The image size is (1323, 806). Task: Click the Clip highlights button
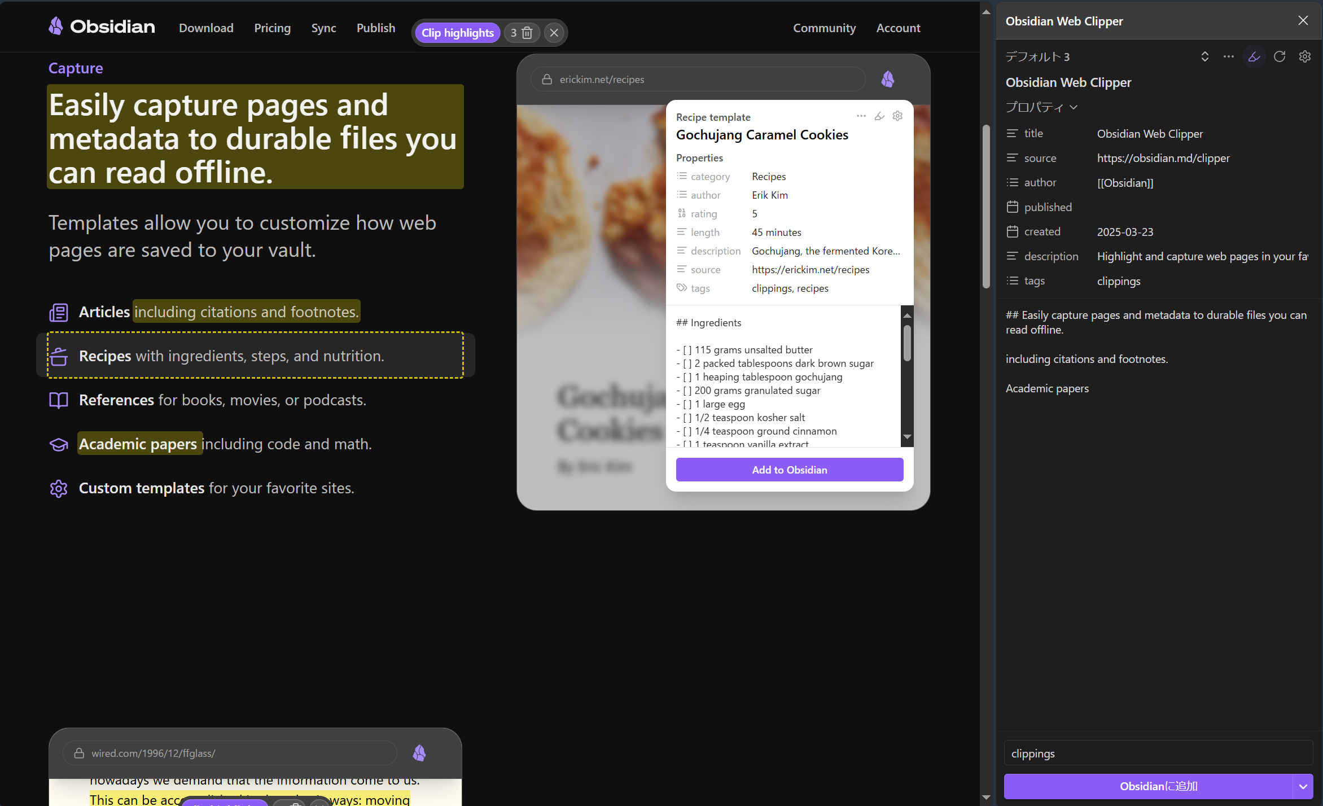tap(457, 33)
